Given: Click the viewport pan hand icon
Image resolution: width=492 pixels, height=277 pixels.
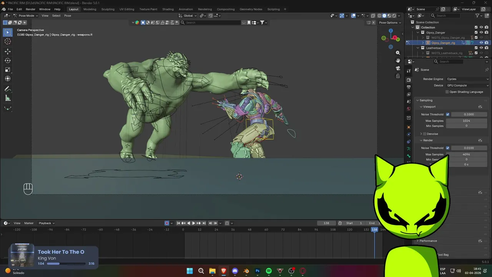Looking at the screenshot, I should (398, 60).
